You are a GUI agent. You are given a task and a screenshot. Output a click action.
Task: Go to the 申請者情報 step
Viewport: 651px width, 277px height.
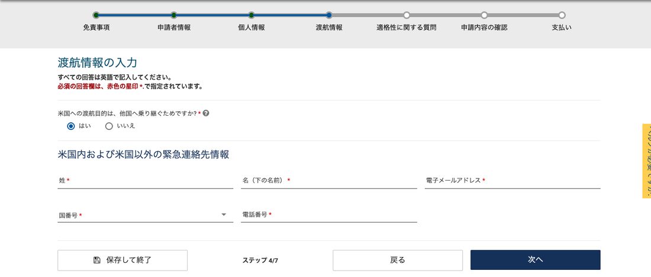[174, 15]
